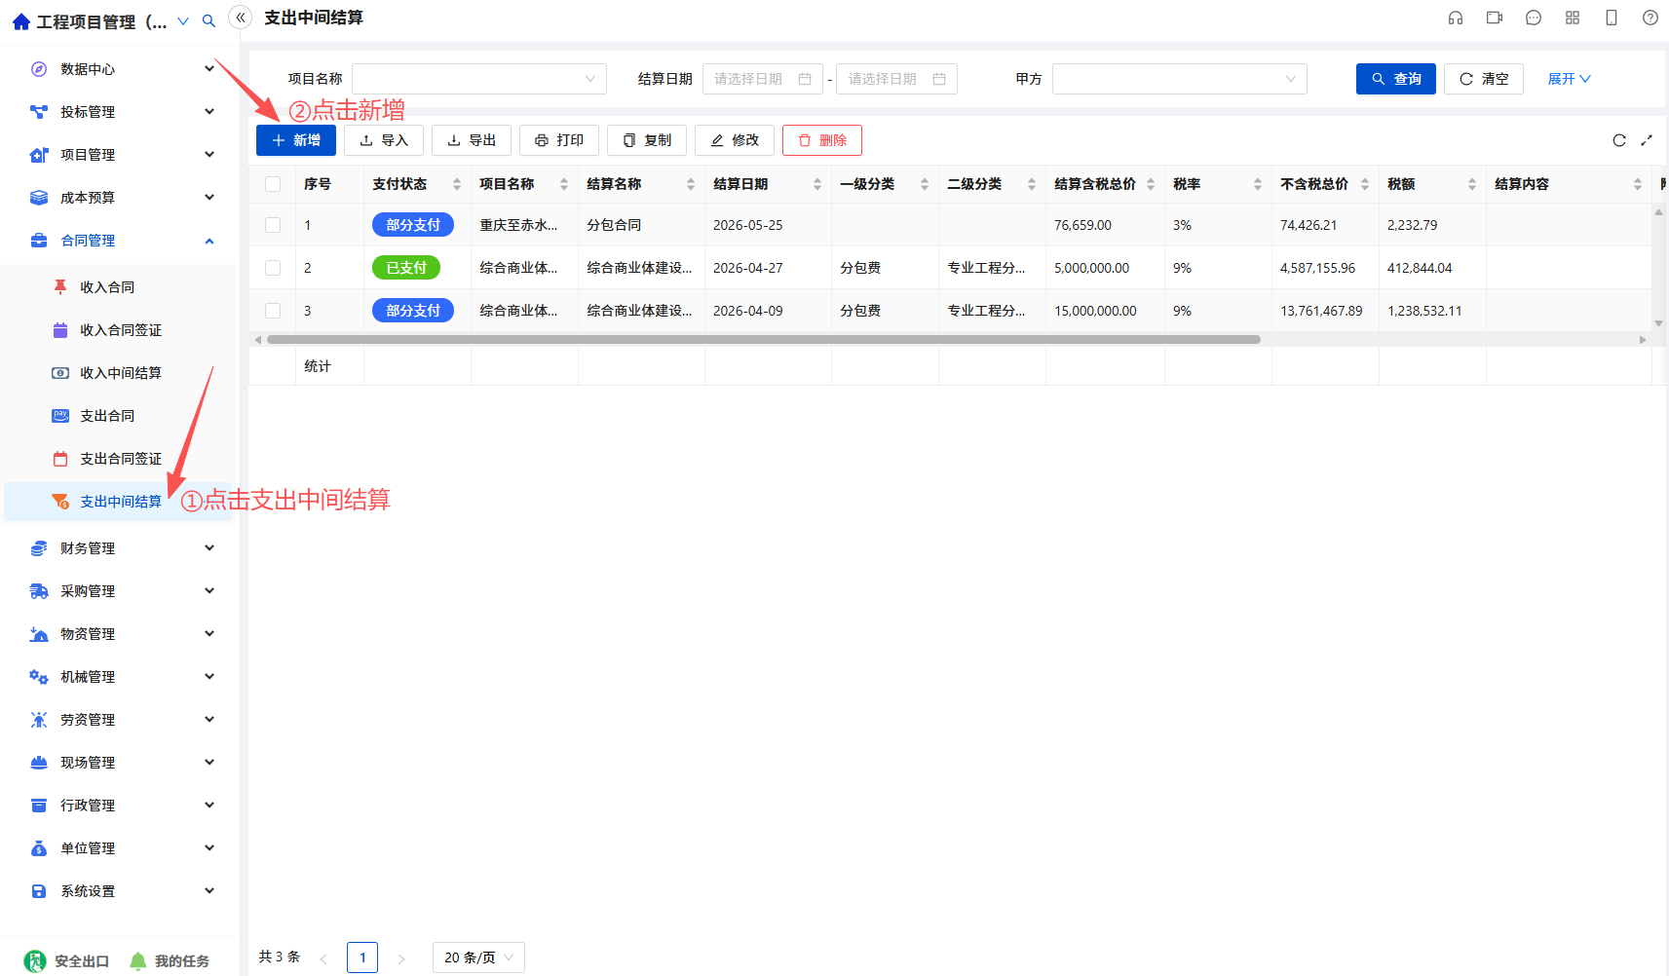This screenshot has height=976, width=1669.
Task: Refresh the table with reload icon
Action: click(x=1619, y=140)
